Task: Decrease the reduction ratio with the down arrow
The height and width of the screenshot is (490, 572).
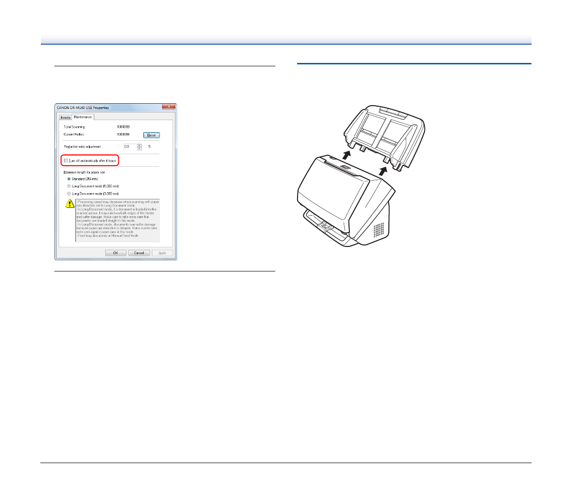Action: pos(138,148)
